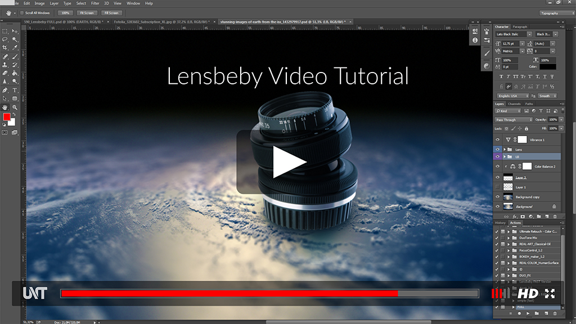Apply Faux Bold in Character panel
The height and width of the screenshot is (324, 576).
501,76
